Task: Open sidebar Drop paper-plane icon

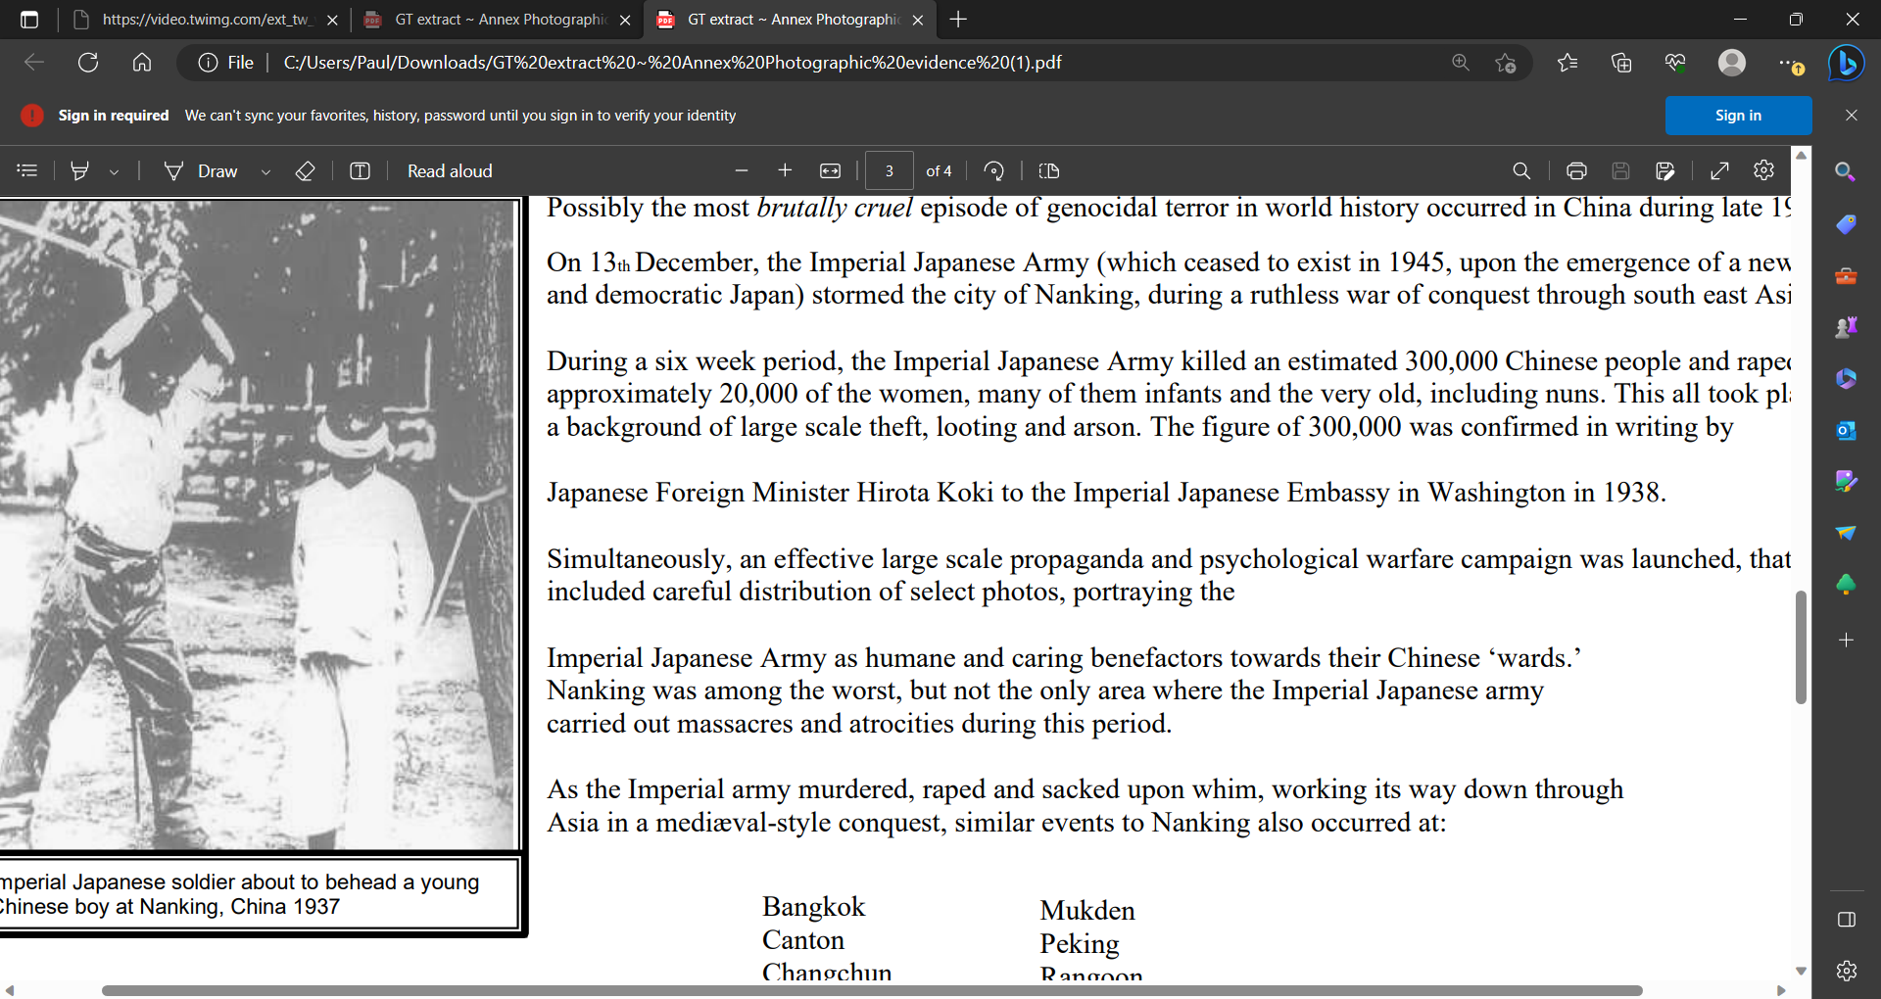Action: click(x=1847, y=533)
